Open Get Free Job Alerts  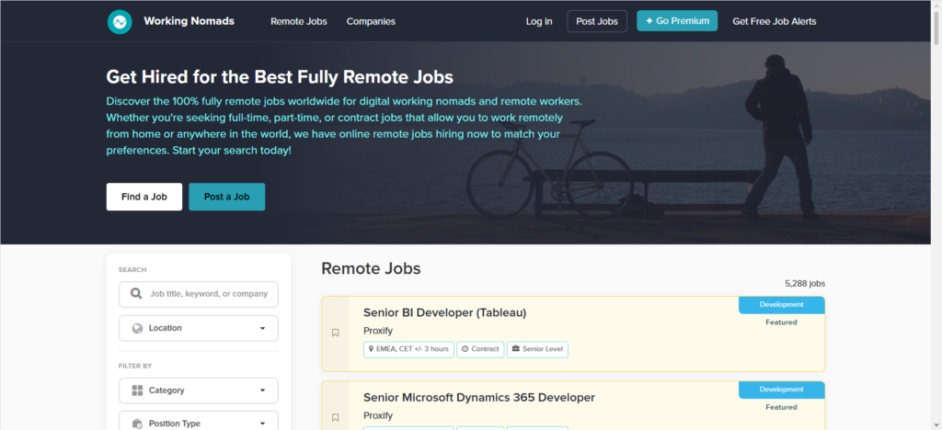pos(775,21)
